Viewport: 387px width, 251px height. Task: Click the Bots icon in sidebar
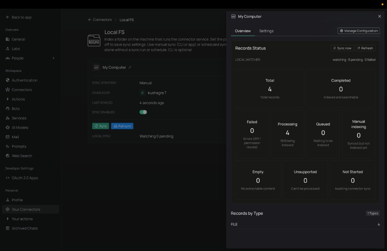(8, 108)
